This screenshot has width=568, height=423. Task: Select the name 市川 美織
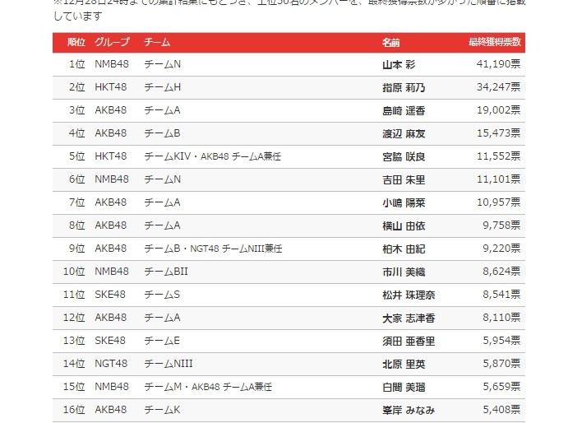(404, 272)
